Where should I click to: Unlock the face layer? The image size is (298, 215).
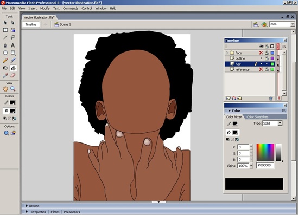click(267, 53)
